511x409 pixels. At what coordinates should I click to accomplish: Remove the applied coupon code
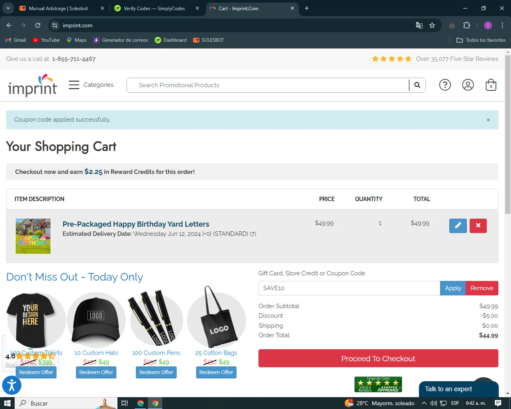[x=482, y=288]
